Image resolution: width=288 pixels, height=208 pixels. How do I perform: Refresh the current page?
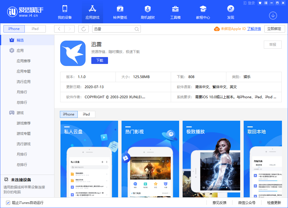(x=83, y=29)
